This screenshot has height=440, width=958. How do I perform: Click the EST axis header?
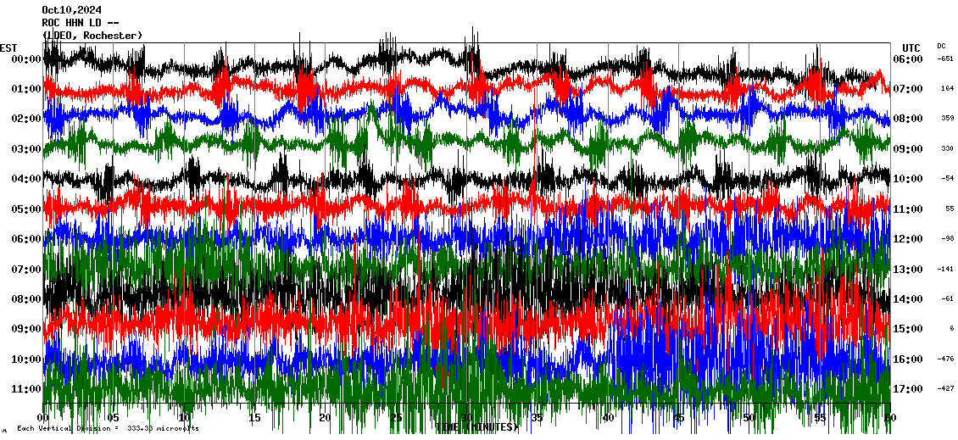click(x=8, y=47)
